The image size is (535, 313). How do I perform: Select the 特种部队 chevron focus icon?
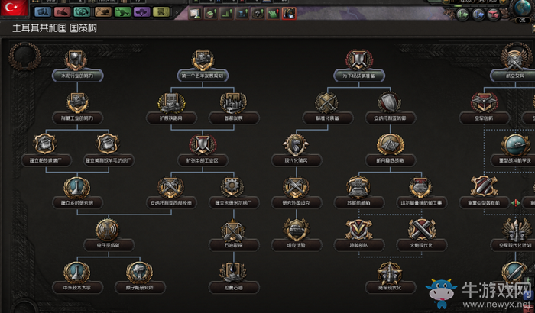pyautogui.click(x=358, y=230)
